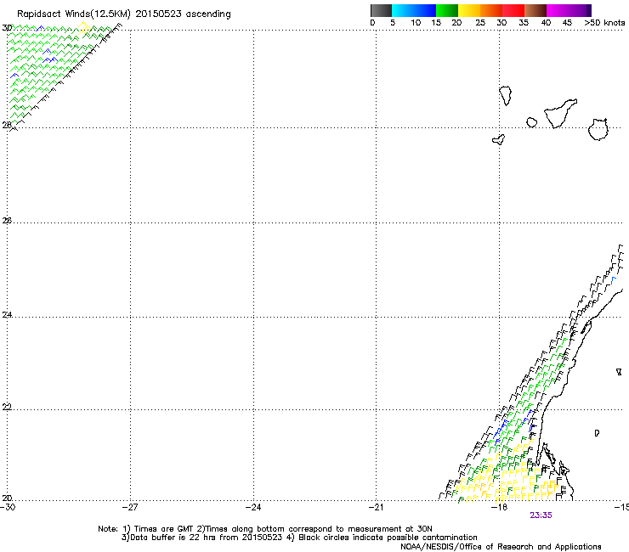Select the red 30–35 knots legend swatch

tap(513, 10)
